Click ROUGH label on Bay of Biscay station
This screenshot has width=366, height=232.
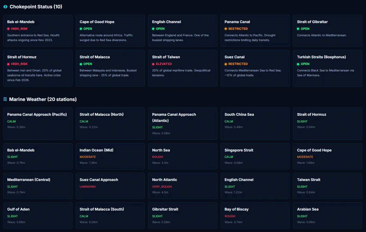tap(230, 216)
